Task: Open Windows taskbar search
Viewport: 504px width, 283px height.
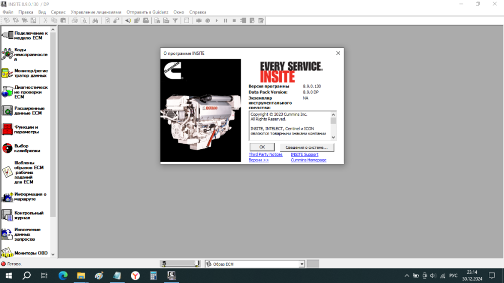Action: [27, 275]
